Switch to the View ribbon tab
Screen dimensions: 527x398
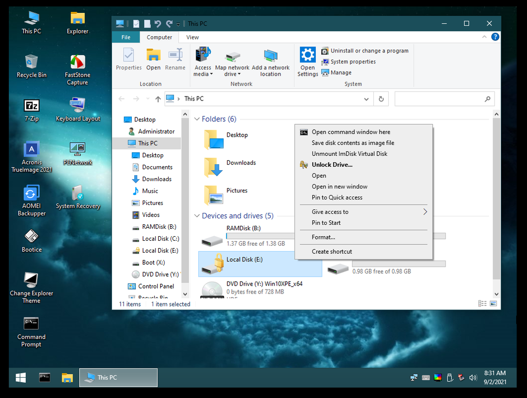pos(192,37)
